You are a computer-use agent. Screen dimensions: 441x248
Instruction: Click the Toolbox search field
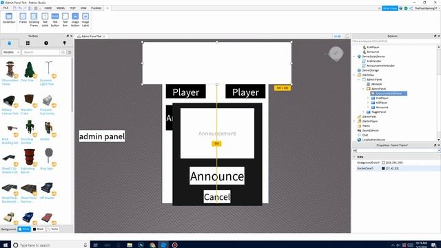(41, 52)
